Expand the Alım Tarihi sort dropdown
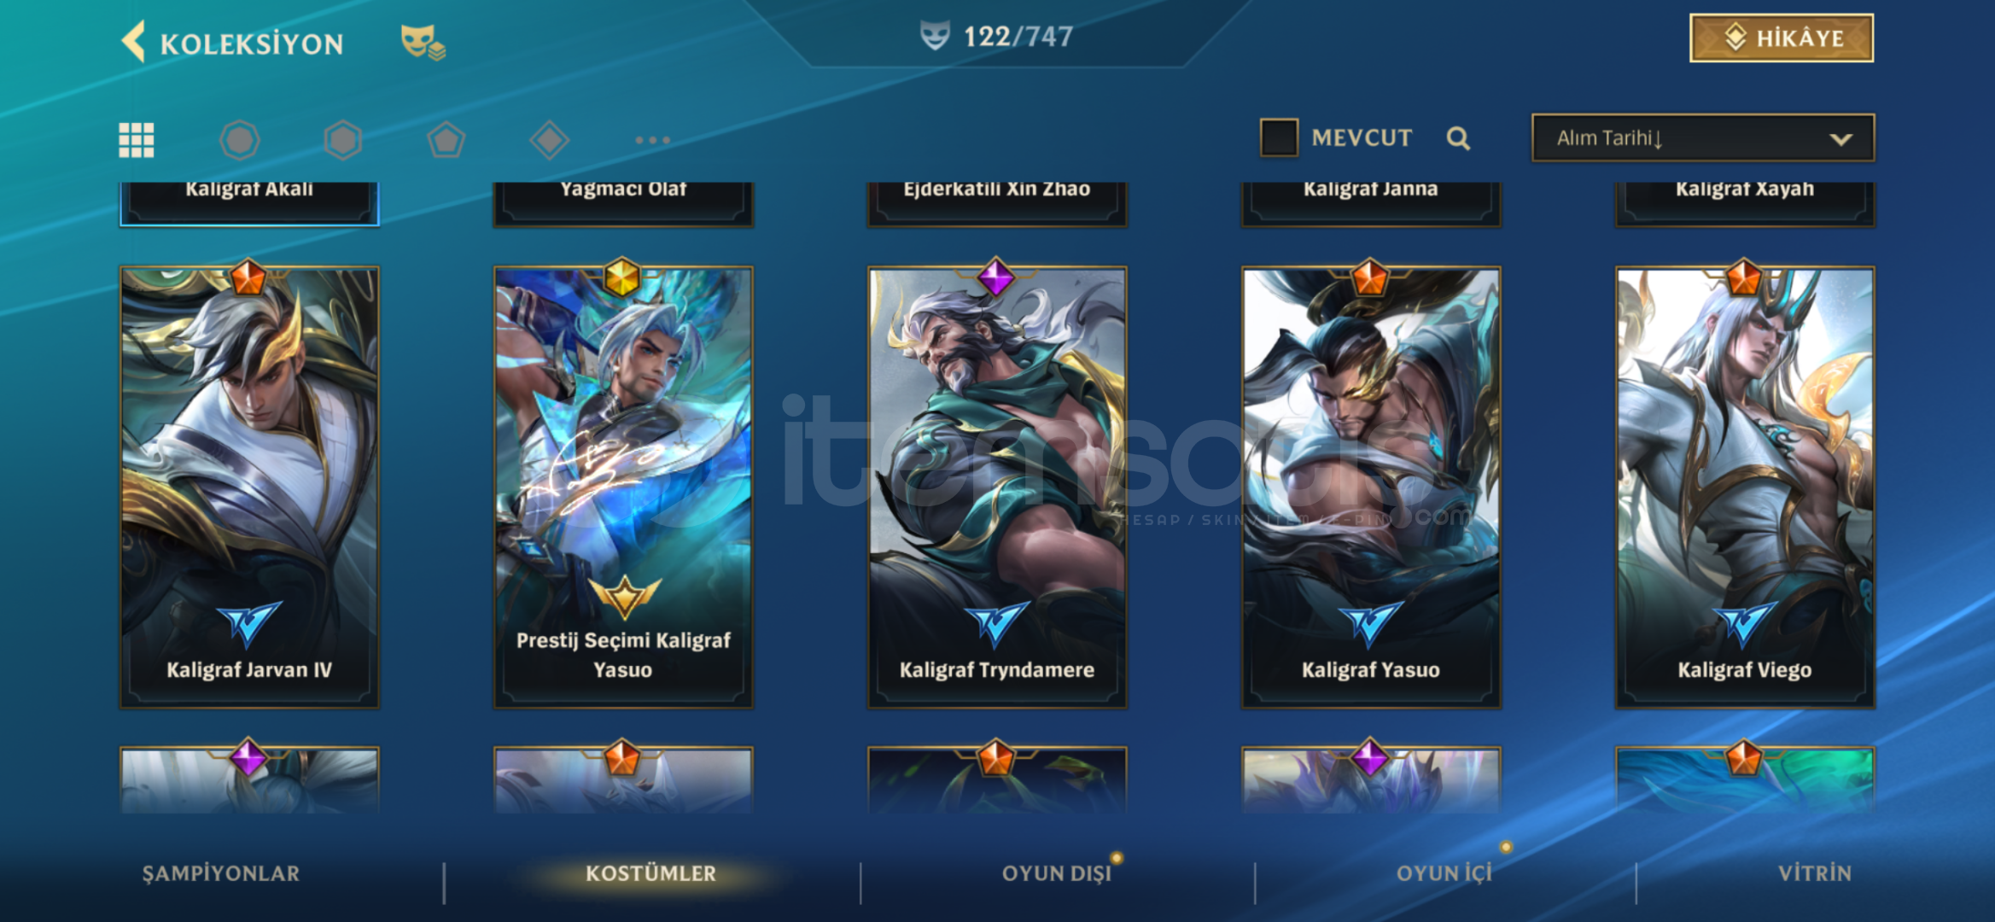This screenshot has width=1995, height=922. [1703, 137]
